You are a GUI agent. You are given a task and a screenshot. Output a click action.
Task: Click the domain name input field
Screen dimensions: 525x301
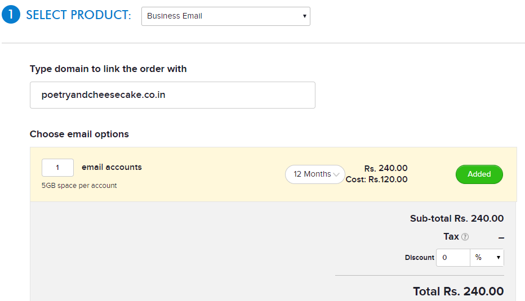[172, 95]
